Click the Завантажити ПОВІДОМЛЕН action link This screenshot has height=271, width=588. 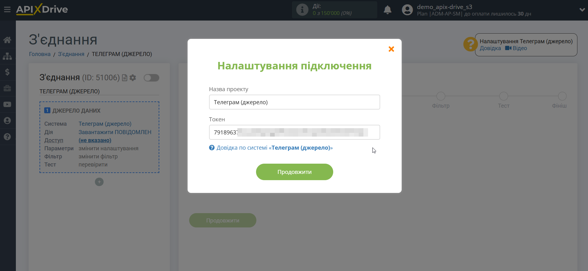(x=115, y=132)
